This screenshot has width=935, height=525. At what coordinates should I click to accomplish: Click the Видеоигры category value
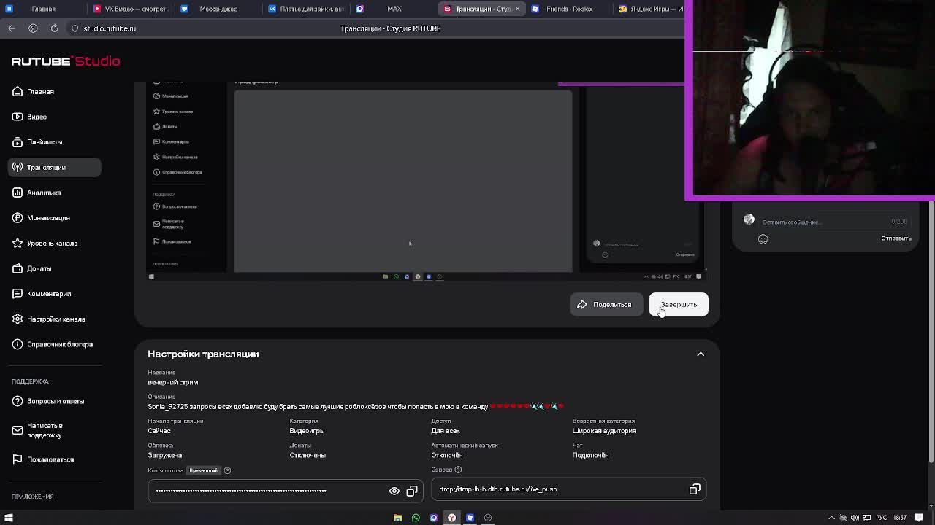tap(307, 431)
